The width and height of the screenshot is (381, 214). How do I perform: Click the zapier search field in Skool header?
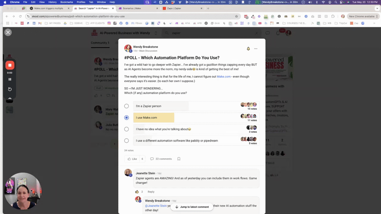211,33
